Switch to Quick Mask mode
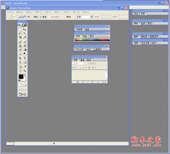Screen dimensions: 170x154 pos(25,85)
